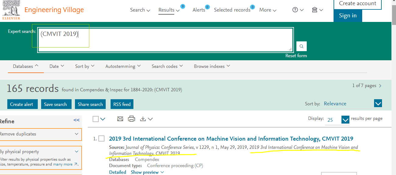This screenshot has width=396, height=175.
Task: Open the Sort by options menu
Action: [x=85, y=66]
